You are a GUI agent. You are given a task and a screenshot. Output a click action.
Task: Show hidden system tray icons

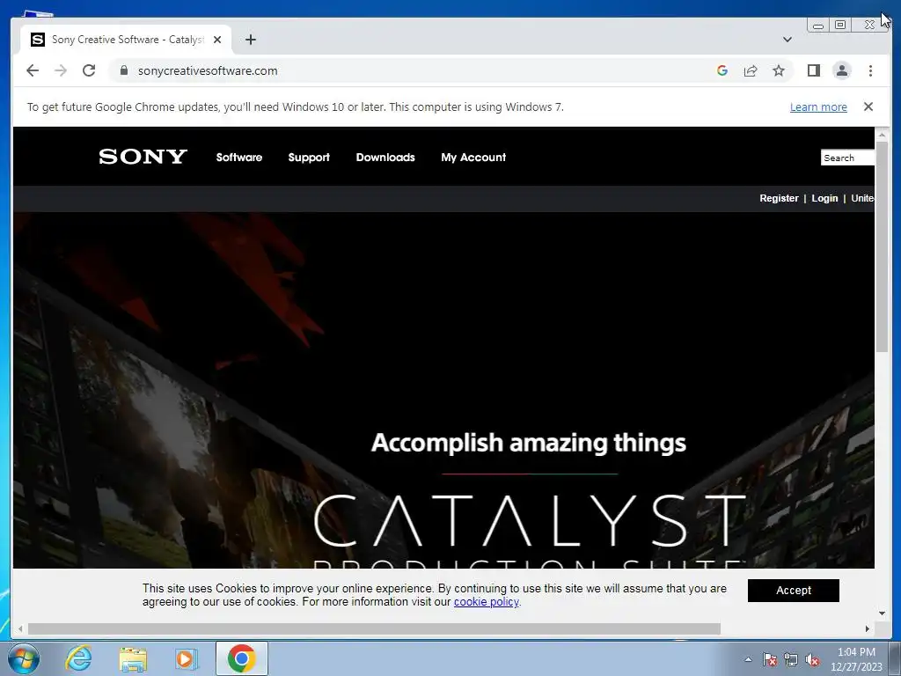click(748, 659)
